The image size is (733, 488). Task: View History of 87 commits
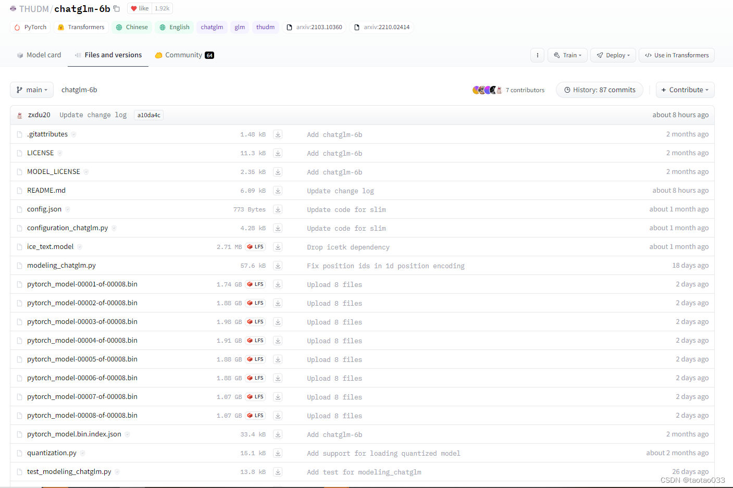coord(599,90)
